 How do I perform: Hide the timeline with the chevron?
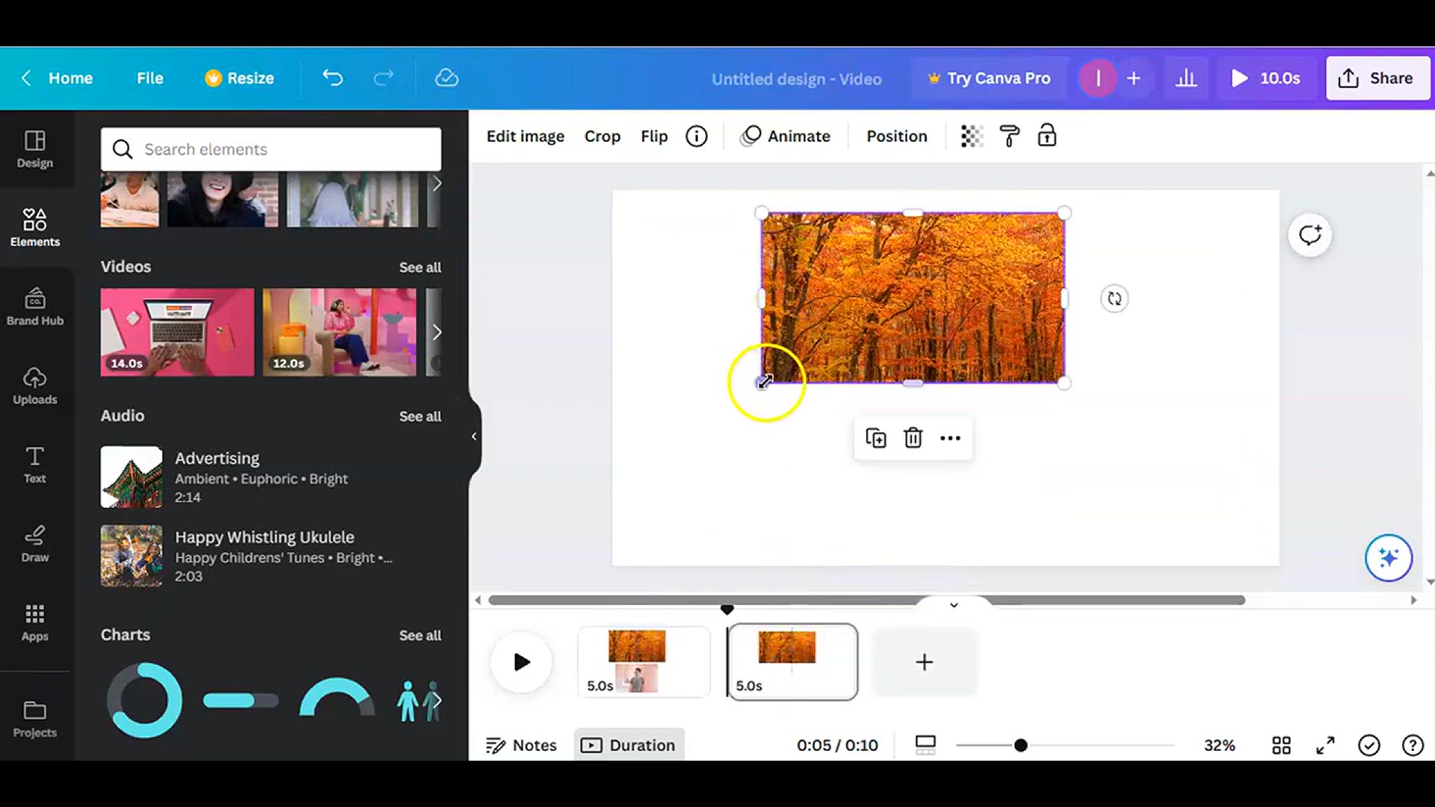coord(954,605)
